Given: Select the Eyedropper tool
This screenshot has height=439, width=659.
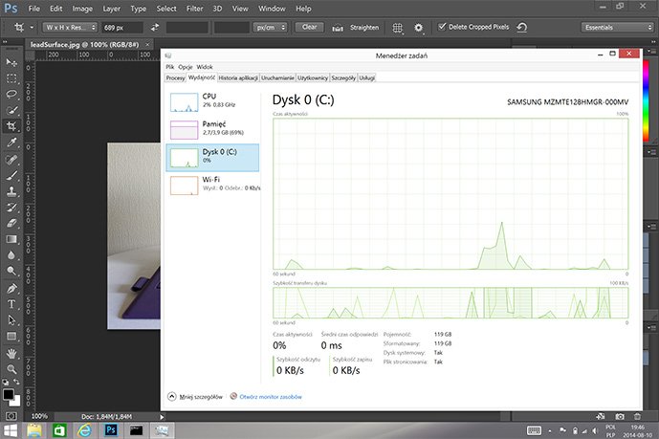Looking at the screenshot, I should tap(11, 143).
